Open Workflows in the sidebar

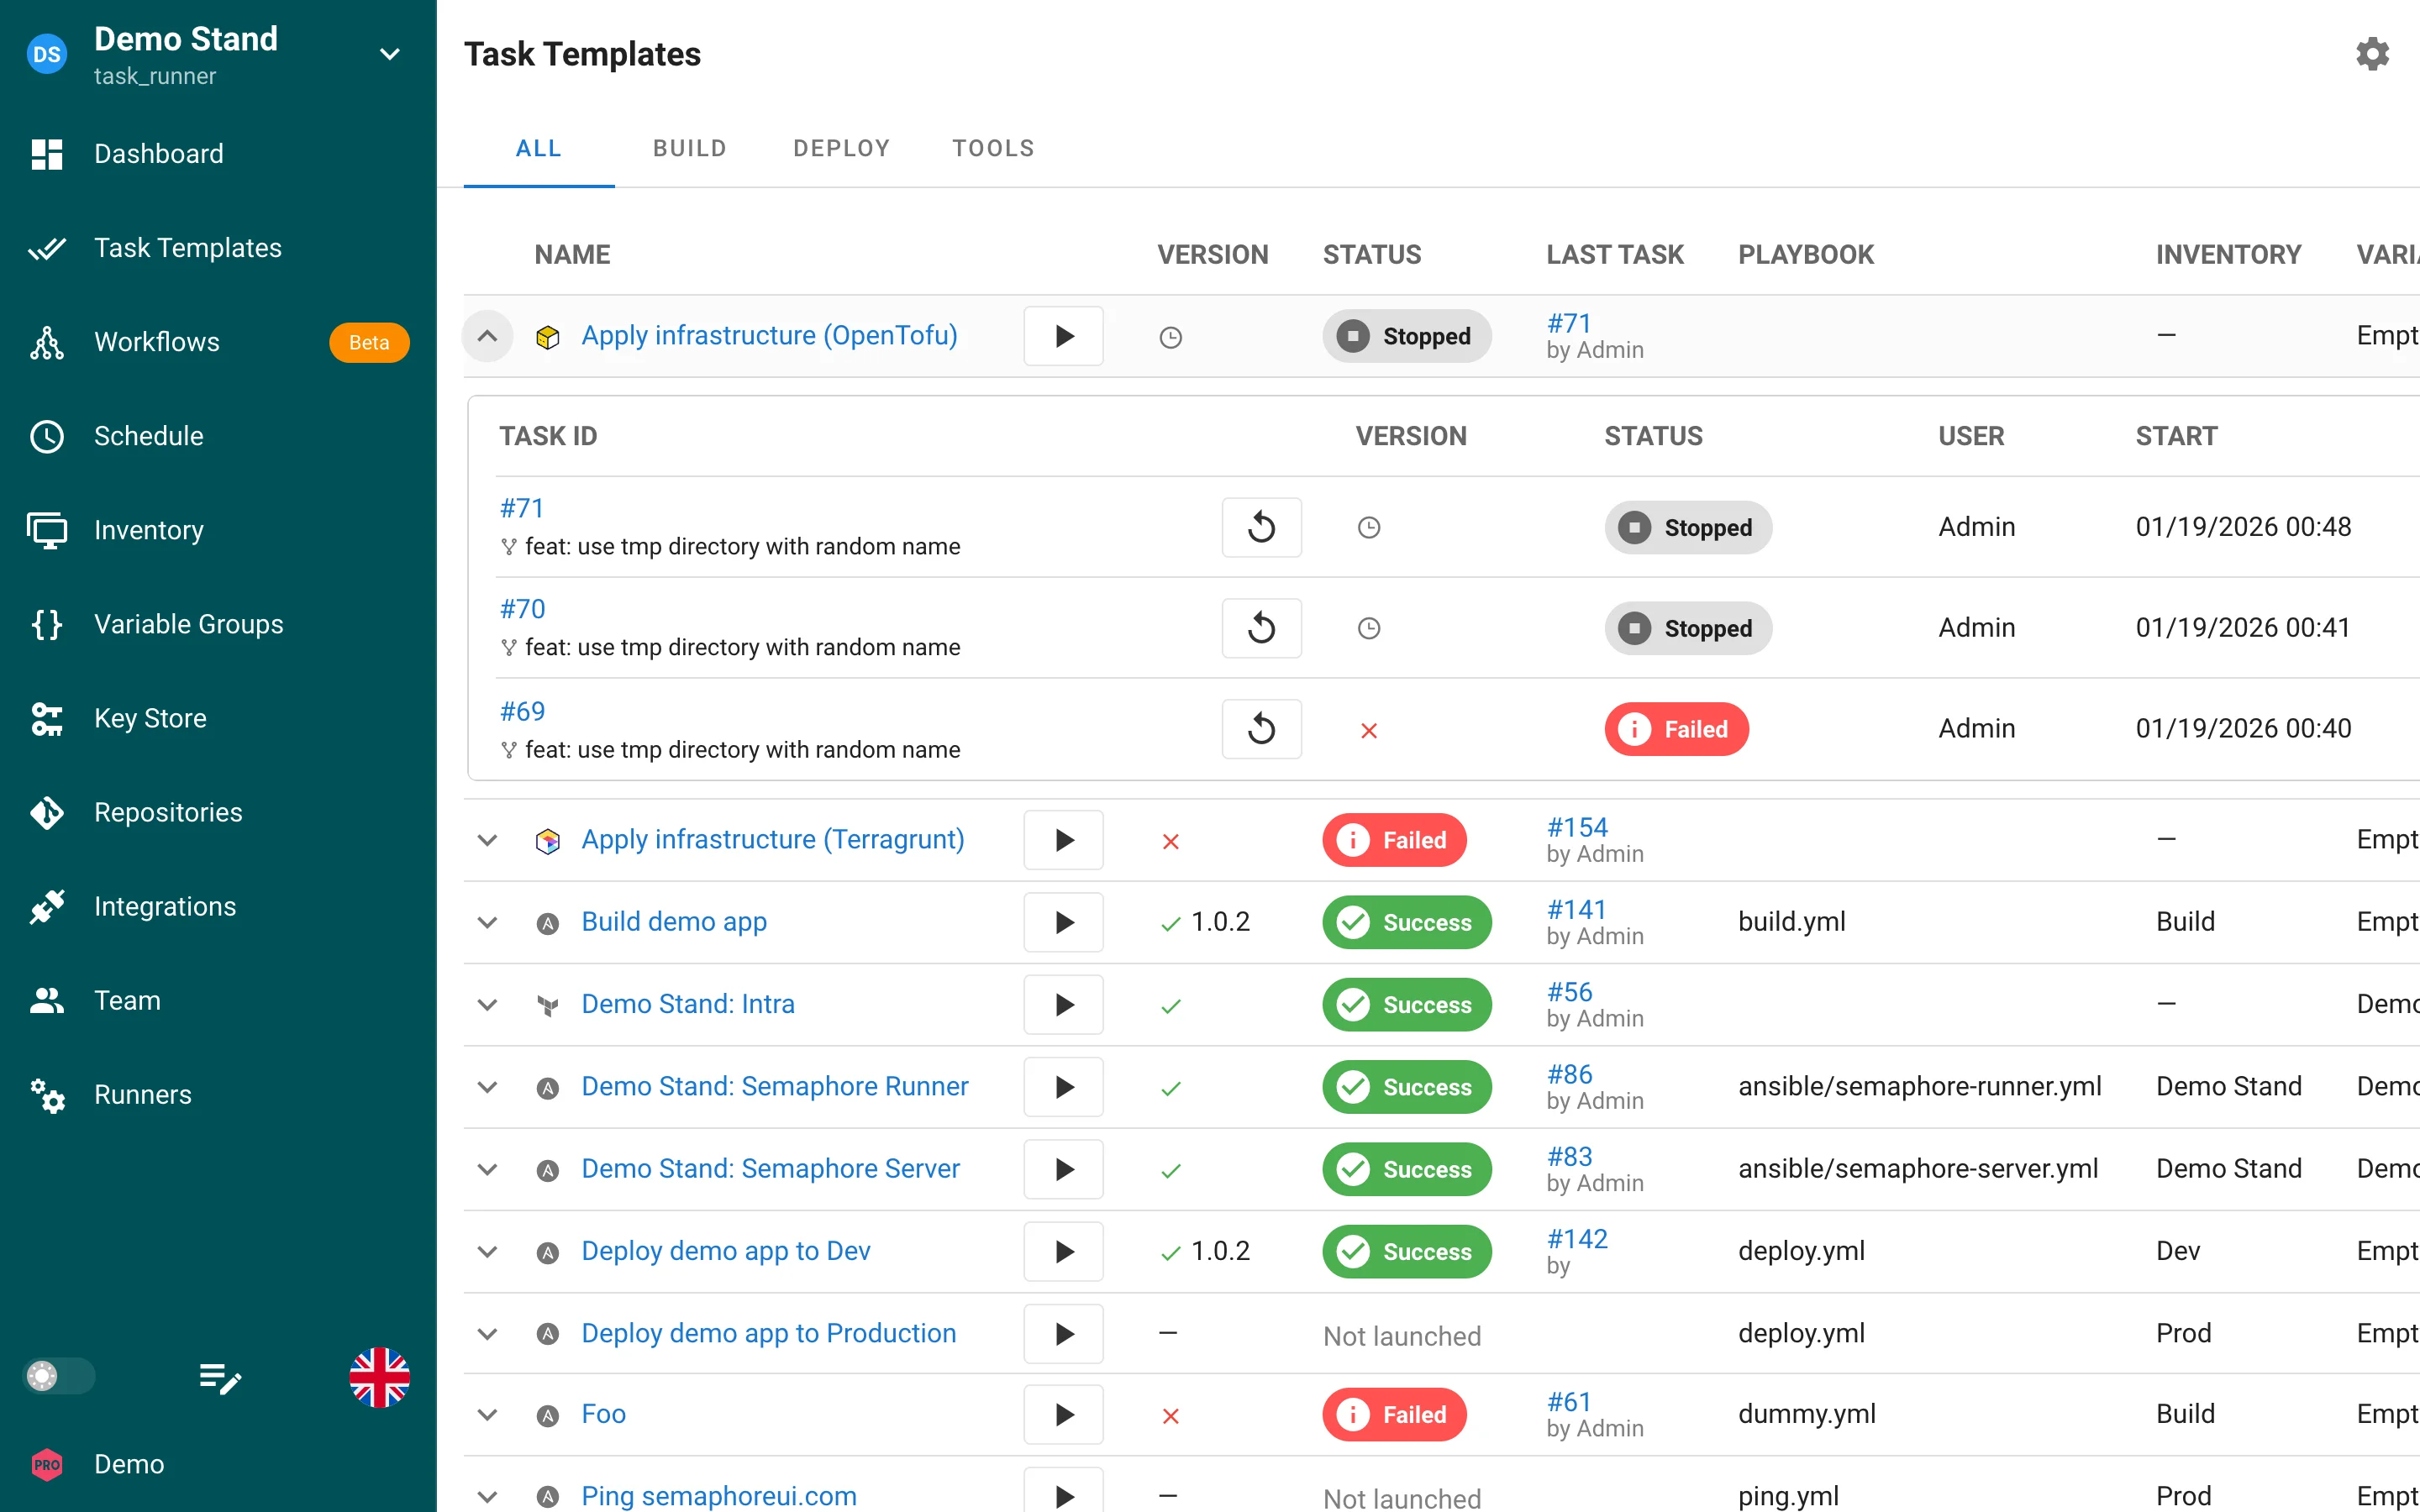[218, 342]
